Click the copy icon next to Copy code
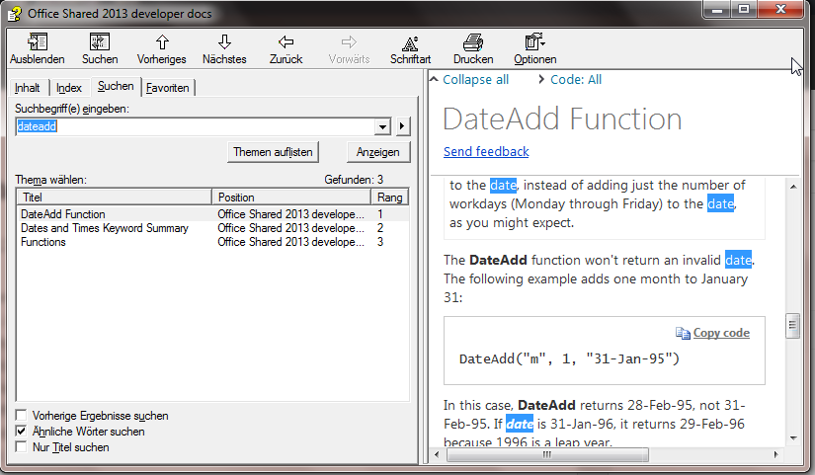The width and height of the screenshot is (815, 475). pyautogui.click(x=683, y=333)
